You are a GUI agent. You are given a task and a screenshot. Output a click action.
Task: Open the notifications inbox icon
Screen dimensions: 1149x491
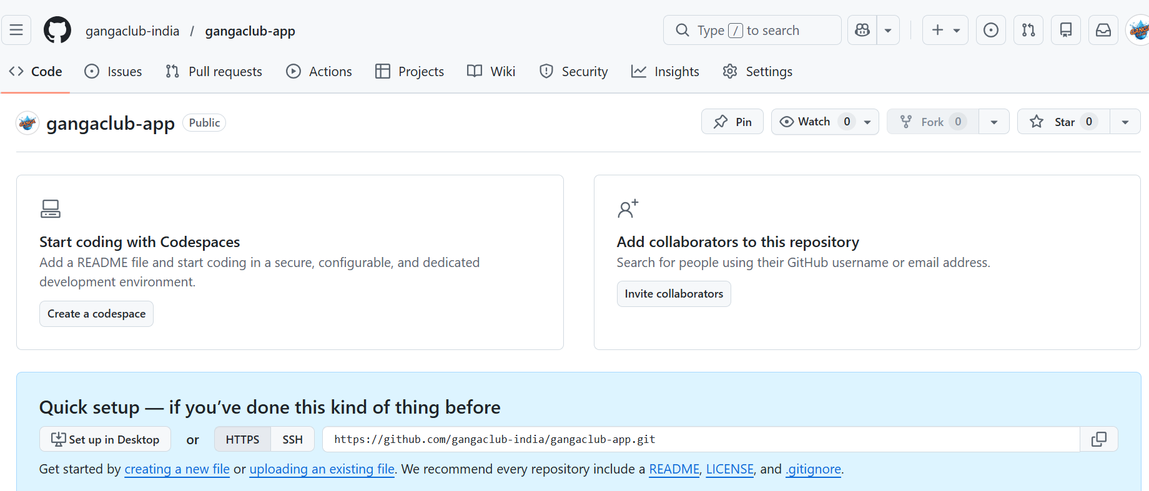[x=1103, y=30]
